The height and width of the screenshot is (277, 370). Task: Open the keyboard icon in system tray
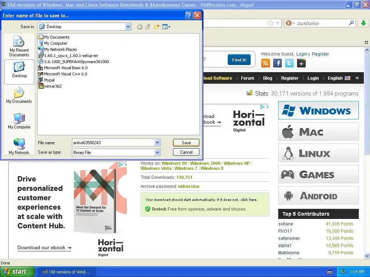click(x=330, y=272)
